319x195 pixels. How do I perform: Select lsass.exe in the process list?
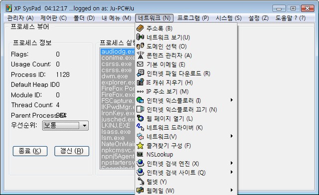[x=118, y=132]
